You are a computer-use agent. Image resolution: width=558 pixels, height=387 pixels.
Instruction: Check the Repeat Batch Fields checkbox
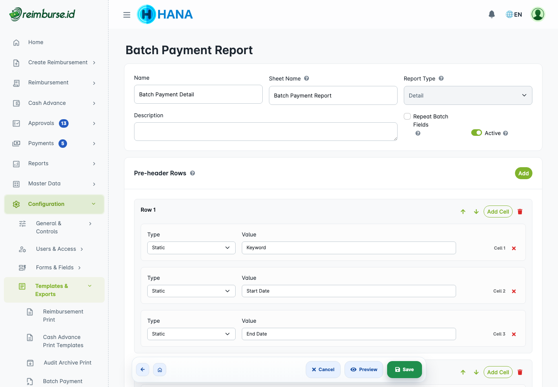(407, 116)
